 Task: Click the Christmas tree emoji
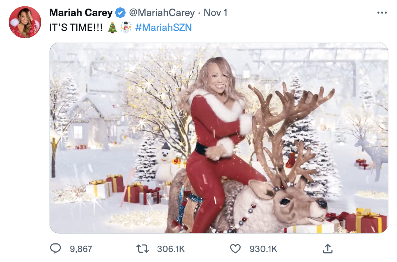click(x=112, y=28)
